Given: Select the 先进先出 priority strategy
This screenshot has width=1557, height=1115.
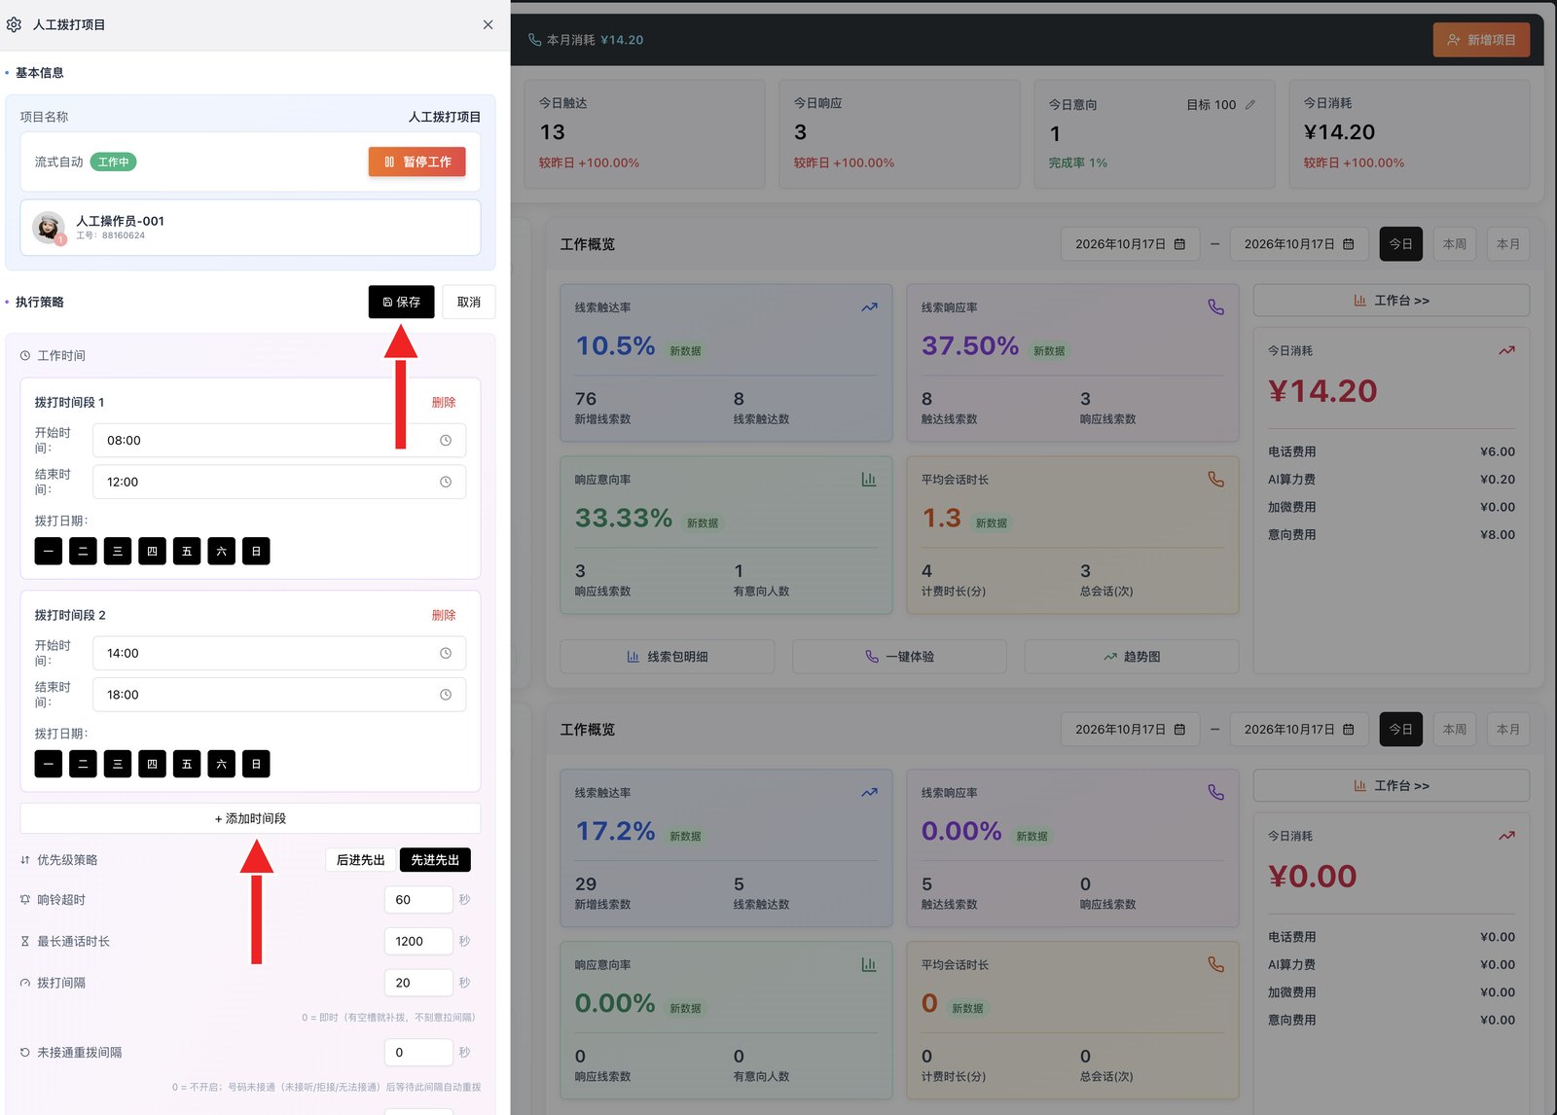Looking at the screenshot, I should click(x=435, y=860).
